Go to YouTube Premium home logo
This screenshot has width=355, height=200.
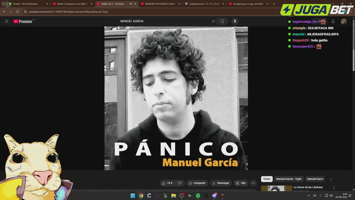(23, 21)
